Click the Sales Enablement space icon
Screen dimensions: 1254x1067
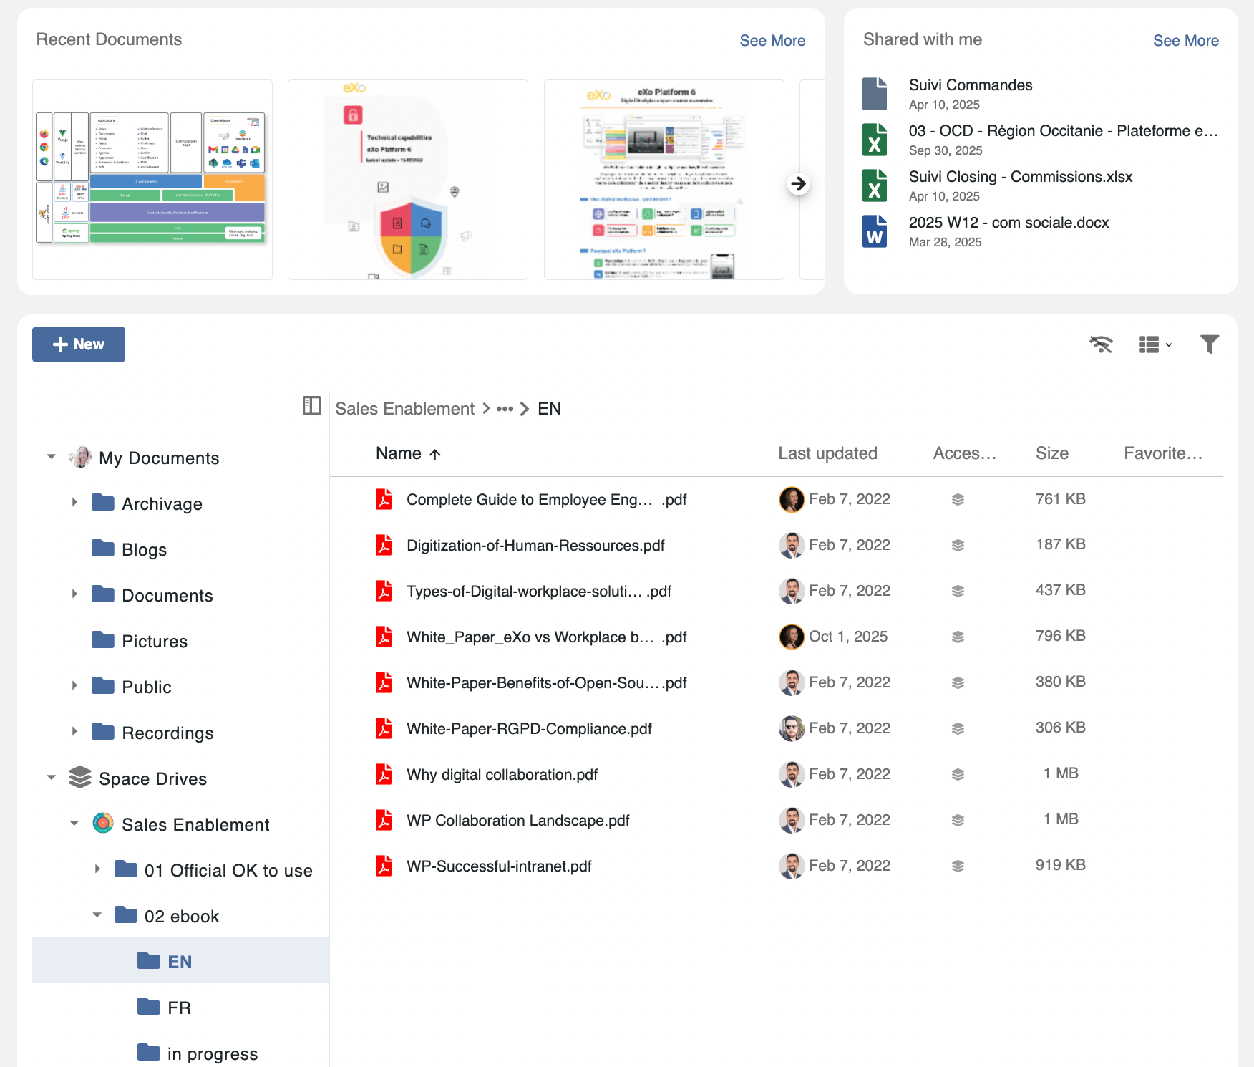pos(103,824)
